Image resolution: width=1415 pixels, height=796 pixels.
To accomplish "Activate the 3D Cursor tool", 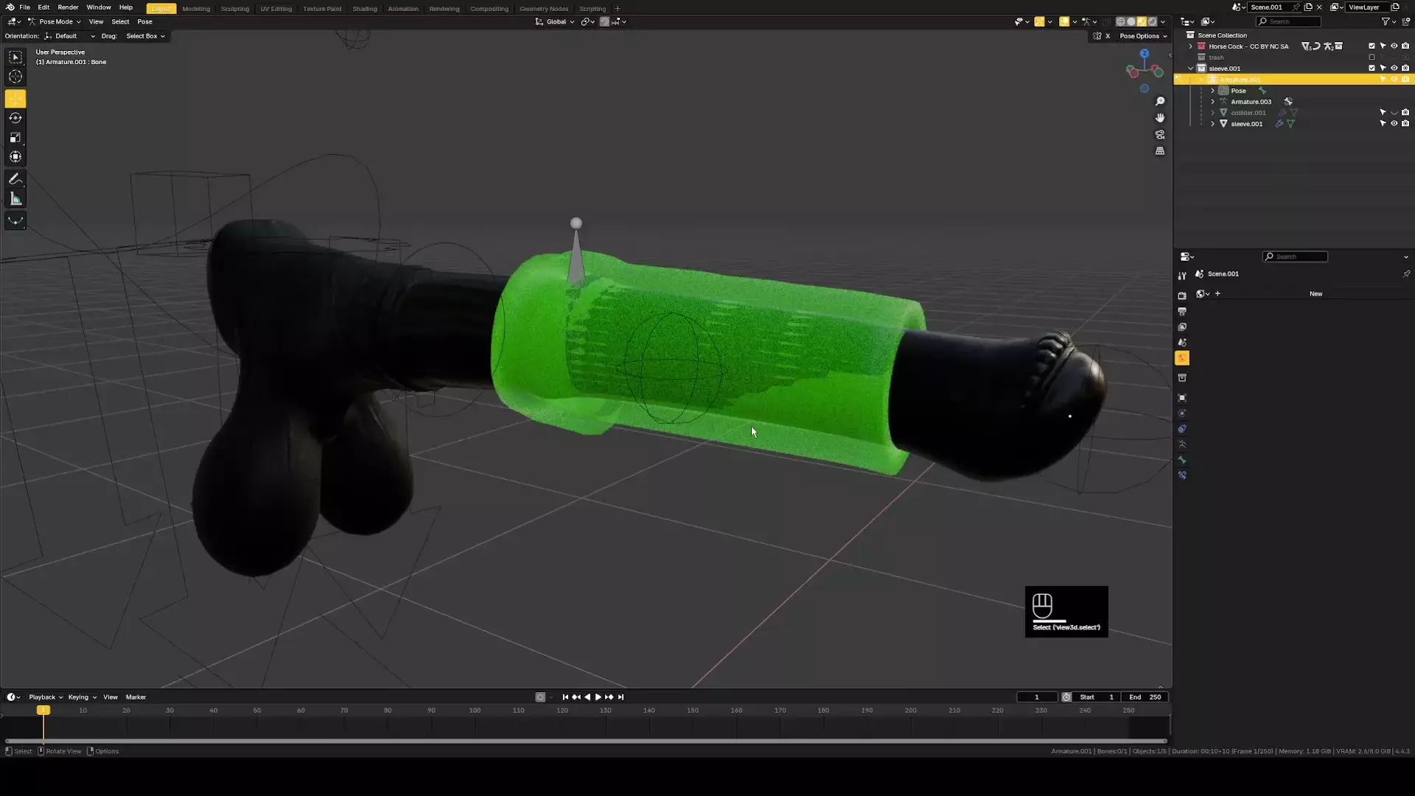I will pos(15,77).
